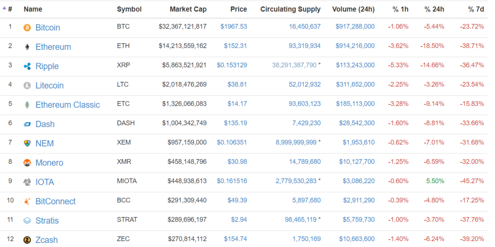Sort by % 7d column header
The width and height of the screenshot is (495, 247).
pos(476,9)
